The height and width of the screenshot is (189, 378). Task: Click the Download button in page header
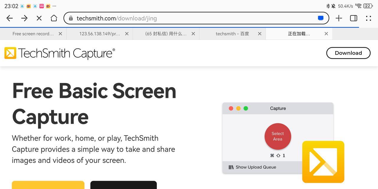[x=348, y=53]
